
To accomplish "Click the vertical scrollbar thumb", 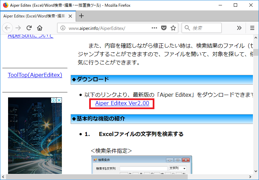I will tap(256, 52).
